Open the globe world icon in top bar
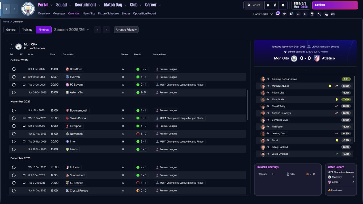The width and height of the screenshot is (363, 204). coord(275,5)
